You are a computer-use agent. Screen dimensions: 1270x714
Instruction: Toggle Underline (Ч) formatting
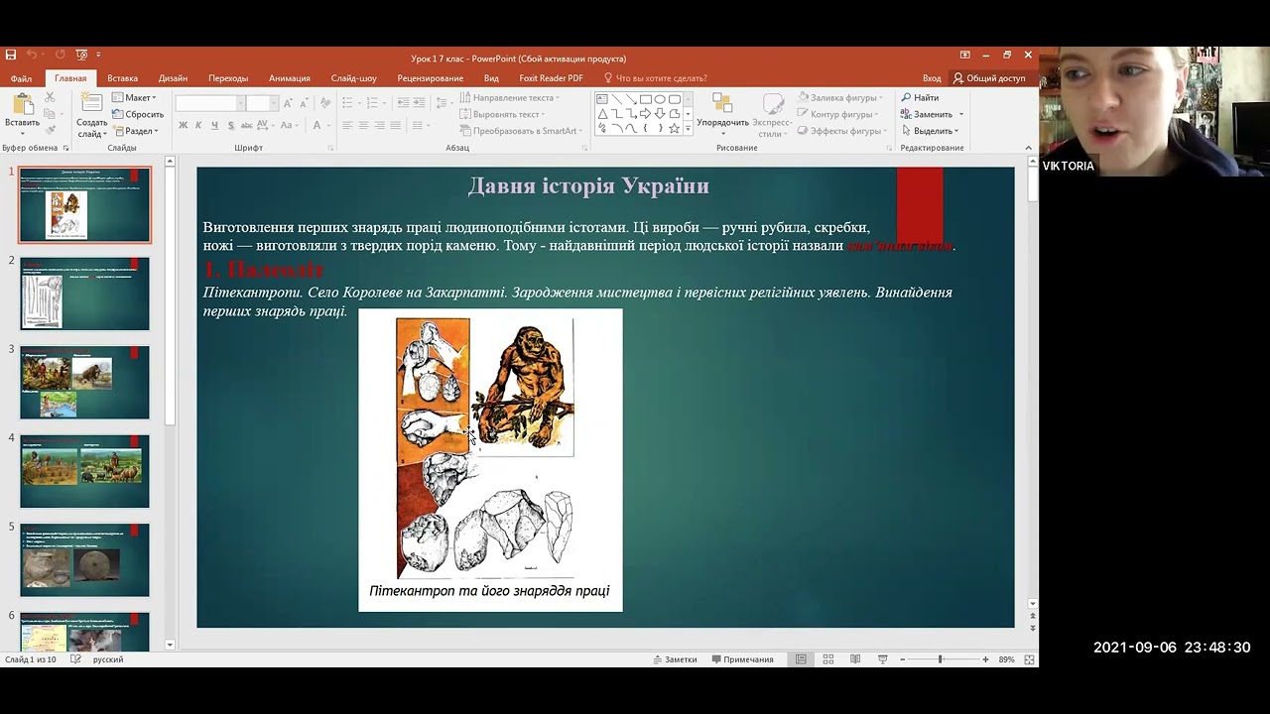tap(214, 125)
